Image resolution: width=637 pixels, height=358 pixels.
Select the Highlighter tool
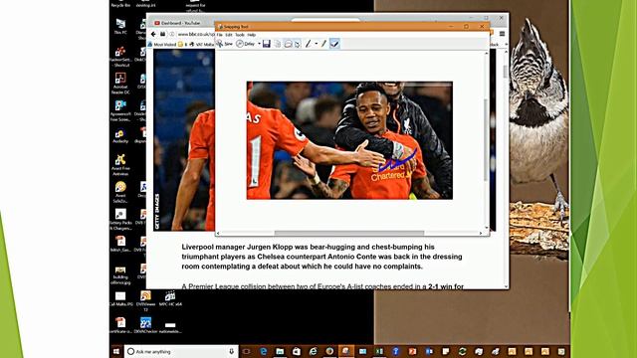click(323, 44)
